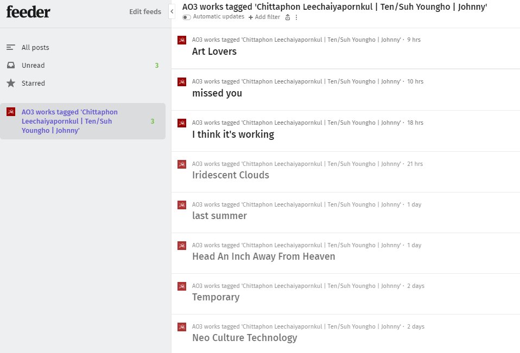Collapse the sidebar with the chevron arrow
Viewport: 520px width, 353px height.
point(172,11)
